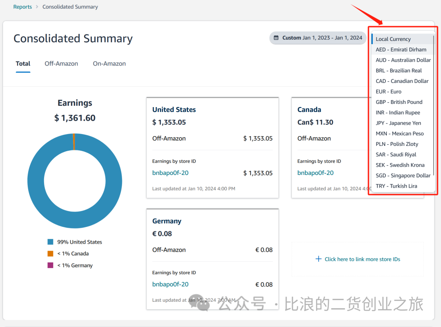Click the United States card heading

click(x=174, y=110)
